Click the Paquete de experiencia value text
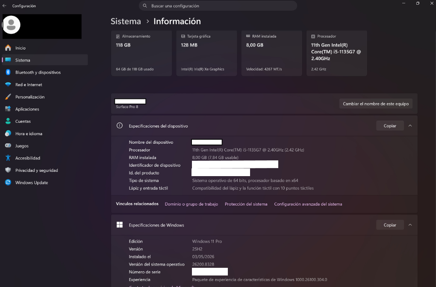 click(259, 280)
